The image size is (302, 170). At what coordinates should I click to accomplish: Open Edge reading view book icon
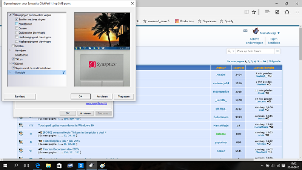coord(247,12)
